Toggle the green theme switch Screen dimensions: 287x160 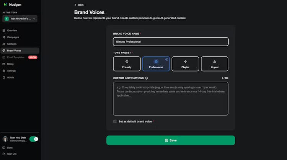tap(34, 139)
